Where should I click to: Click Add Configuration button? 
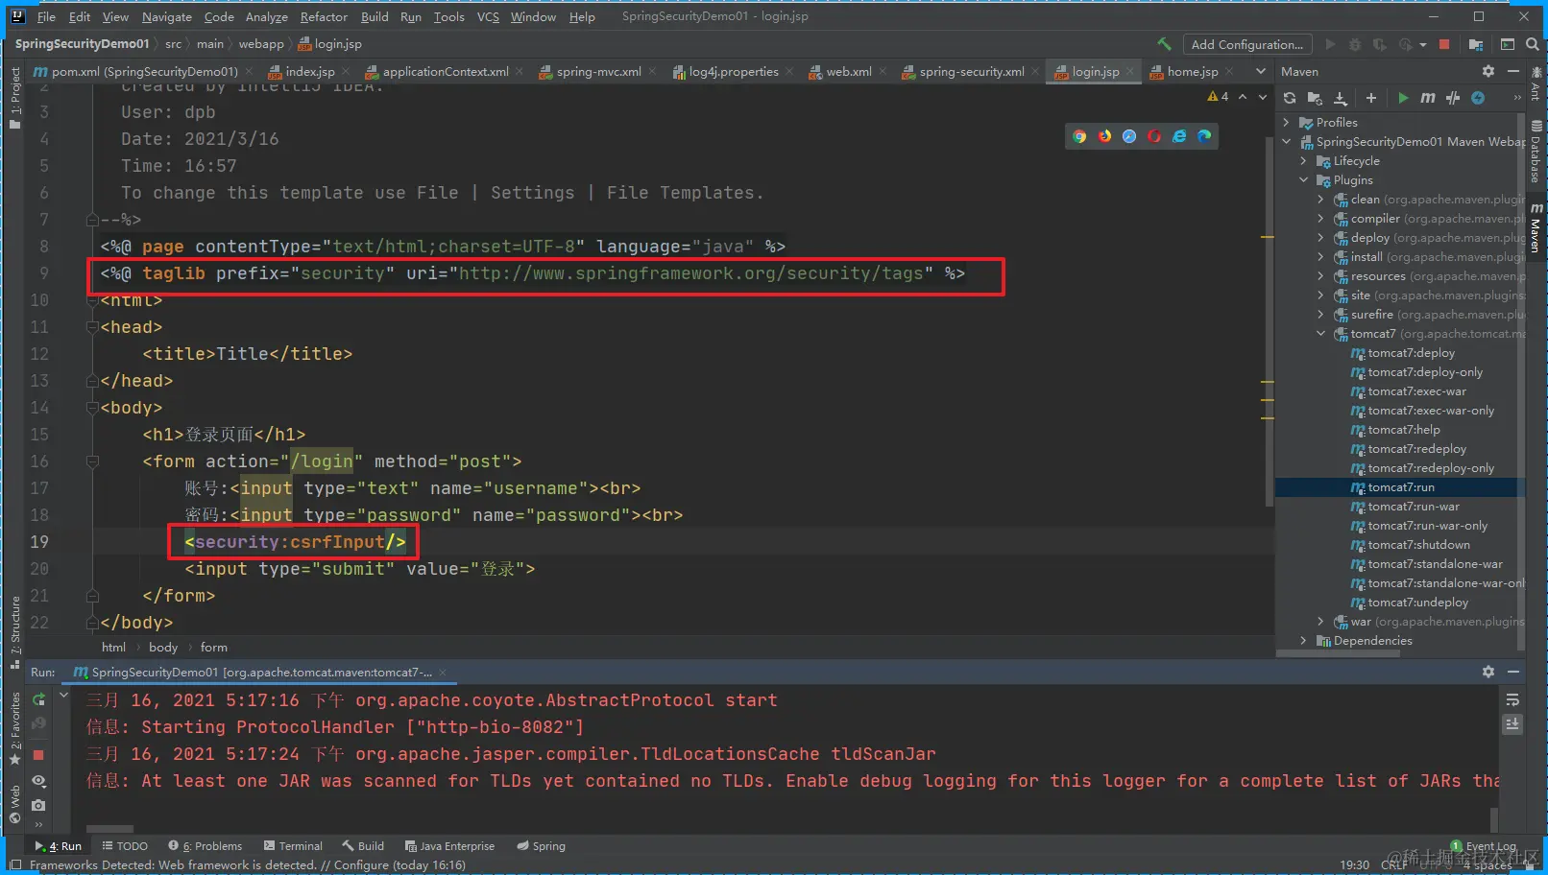pos(1247,44)
